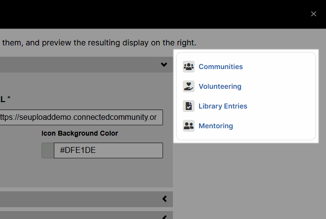Click the Library Entries document icon
This screenshot has width=326, height=219.
(189, 106)
